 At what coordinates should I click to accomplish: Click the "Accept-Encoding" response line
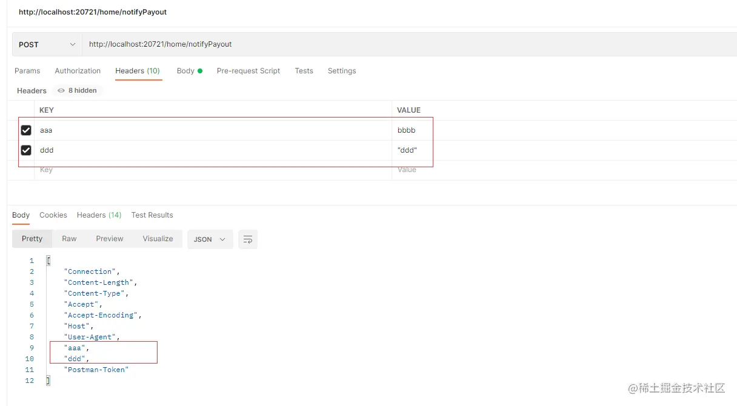coord(103,315)
